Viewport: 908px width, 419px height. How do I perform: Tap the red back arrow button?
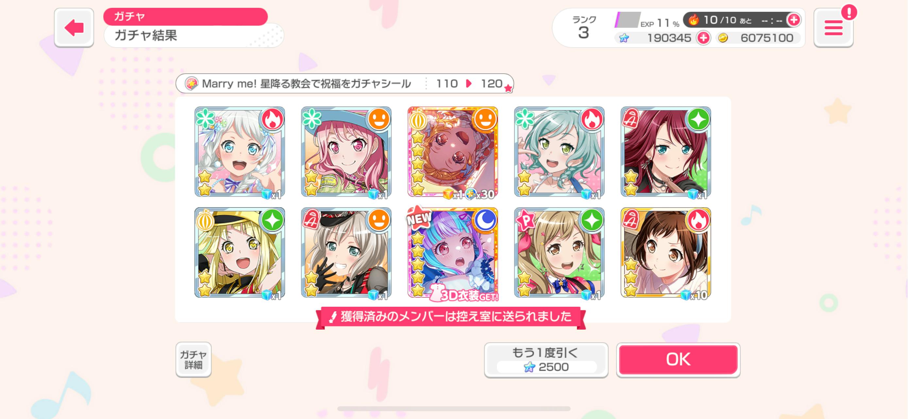coord(74,27)
